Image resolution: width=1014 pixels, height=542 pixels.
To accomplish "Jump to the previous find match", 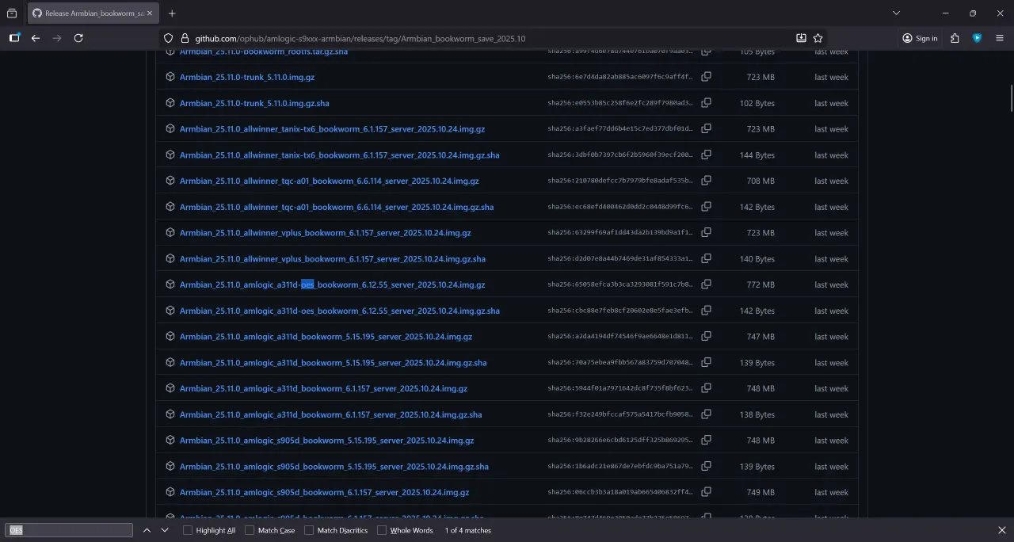I will 147,530.
